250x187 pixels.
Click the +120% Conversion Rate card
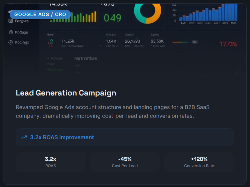coord(199,162)
